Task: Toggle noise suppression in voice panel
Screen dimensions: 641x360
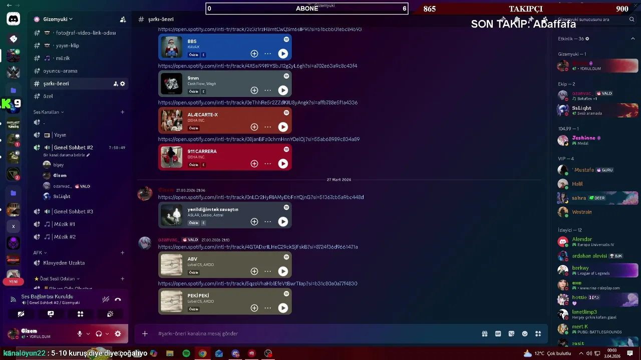Action: [106, 299]
